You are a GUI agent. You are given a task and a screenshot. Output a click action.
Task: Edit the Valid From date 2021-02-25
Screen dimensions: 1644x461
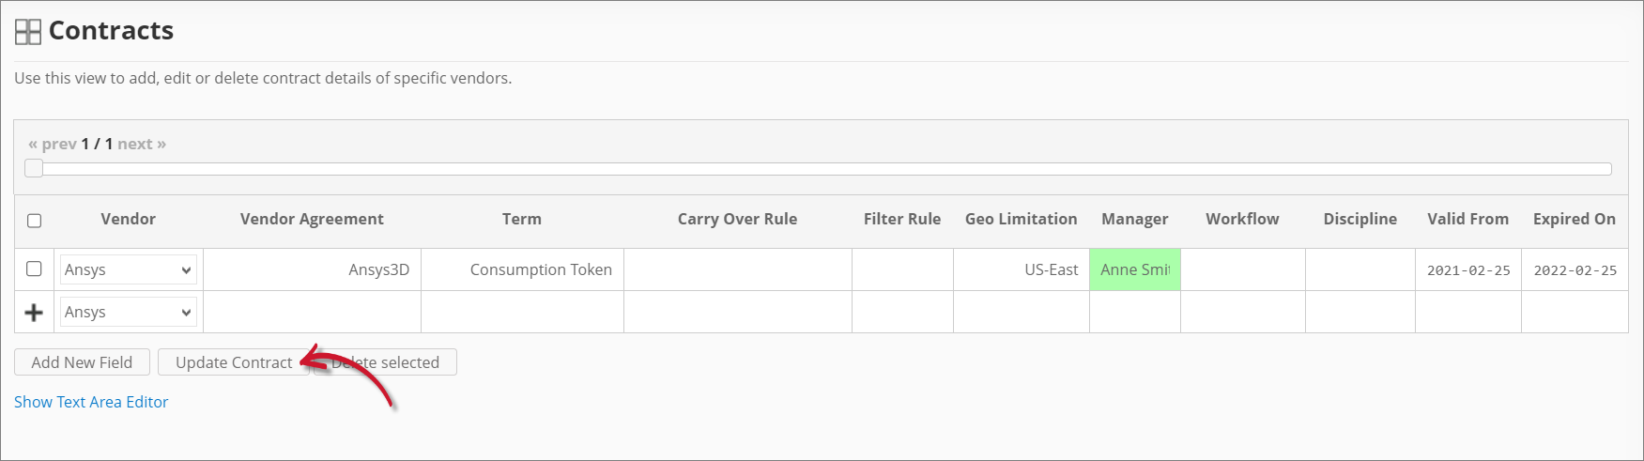click(x=1468, y=270)
